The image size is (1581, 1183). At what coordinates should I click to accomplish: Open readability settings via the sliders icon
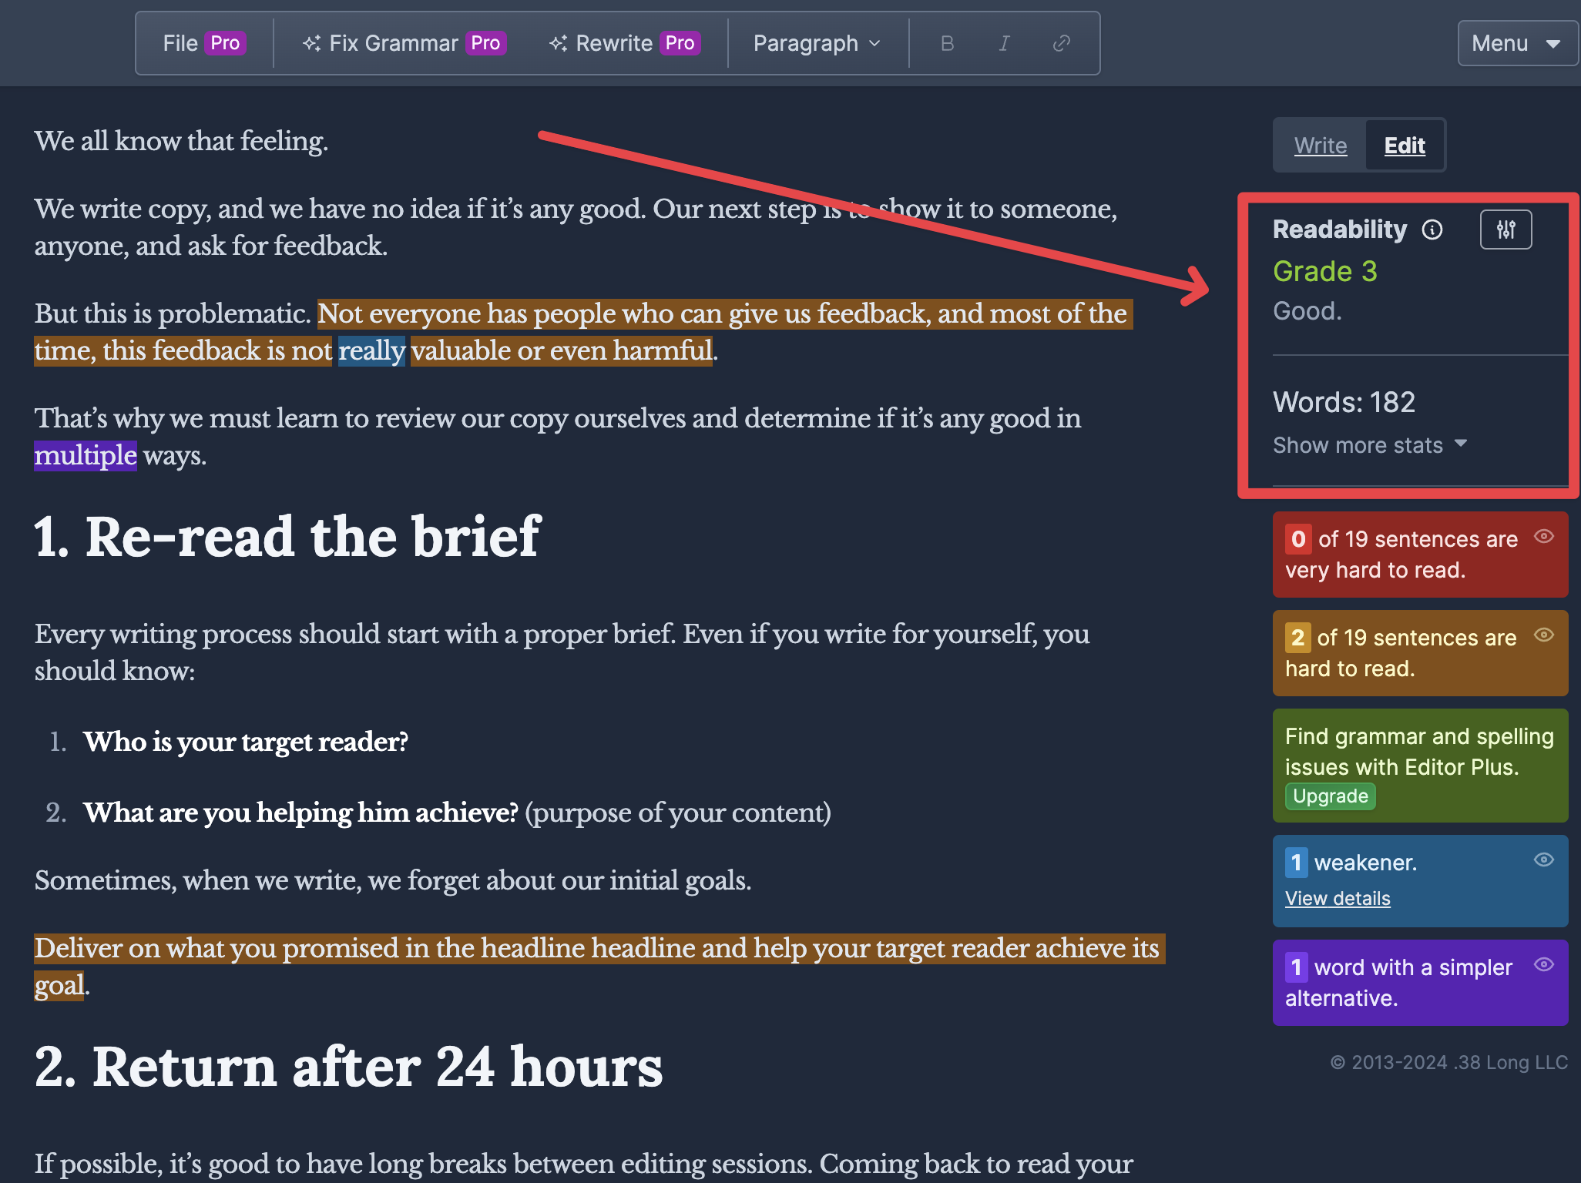(x=1505, y=229)
